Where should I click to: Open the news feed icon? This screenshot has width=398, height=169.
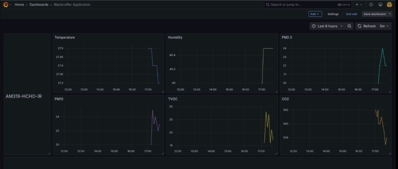[x=380, y=5]
